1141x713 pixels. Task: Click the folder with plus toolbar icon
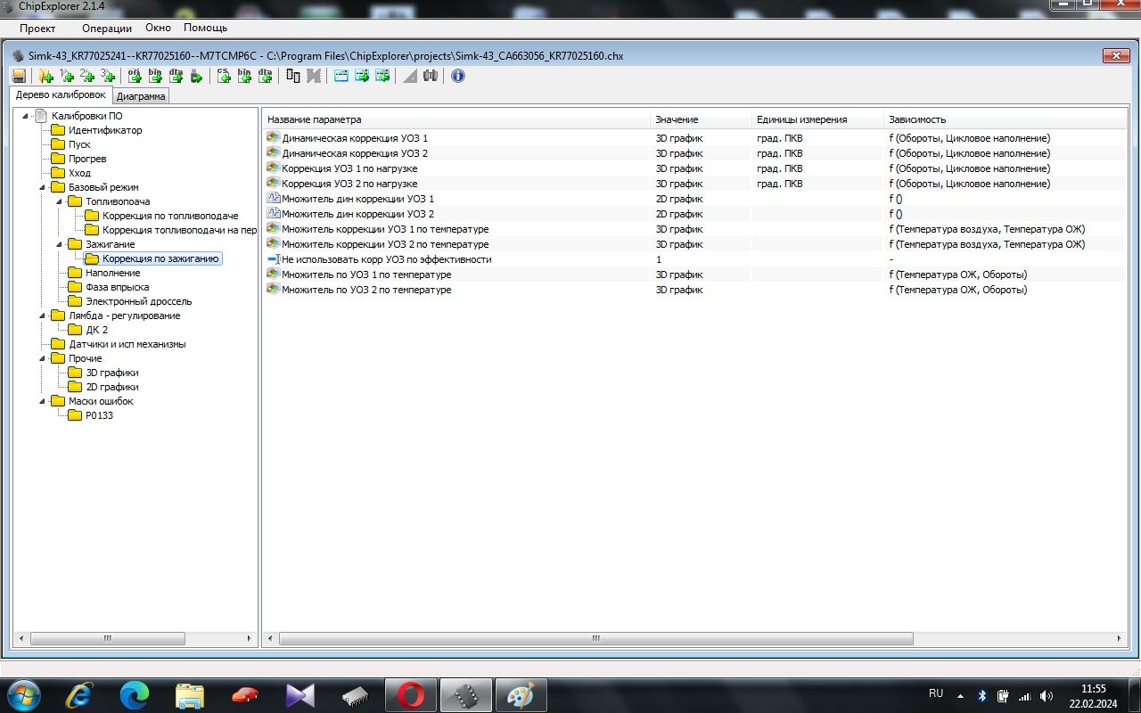point(46,77)
